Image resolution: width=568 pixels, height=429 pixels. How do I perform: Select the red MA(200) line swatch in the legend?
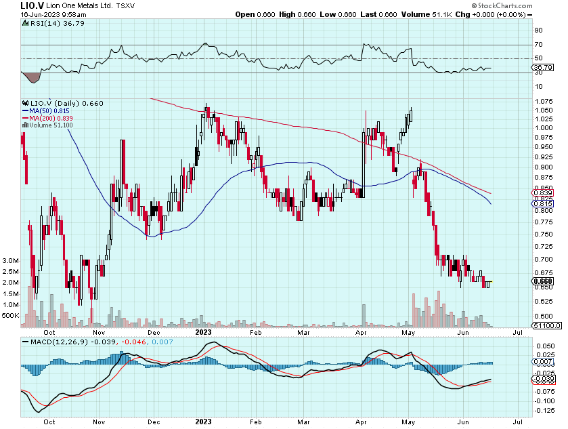(x=25, y=118)
